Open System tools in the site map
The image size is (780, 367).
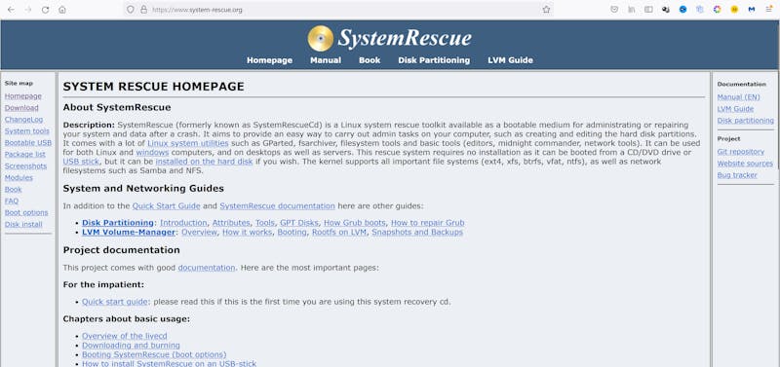[x=27, y=131]
